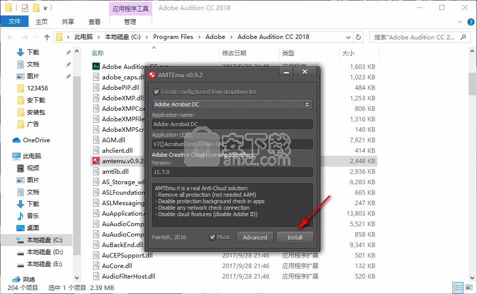
Task: Open the 管理 ribbon tab
Action: [x=130, y=22]
